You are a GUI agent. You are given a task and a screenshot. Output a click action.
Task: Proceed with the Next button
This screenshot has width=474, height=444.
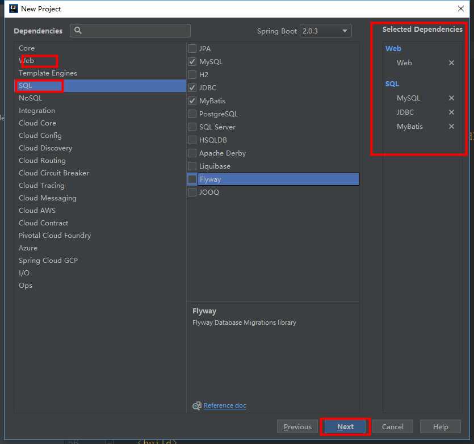click(x=345, y=426)
